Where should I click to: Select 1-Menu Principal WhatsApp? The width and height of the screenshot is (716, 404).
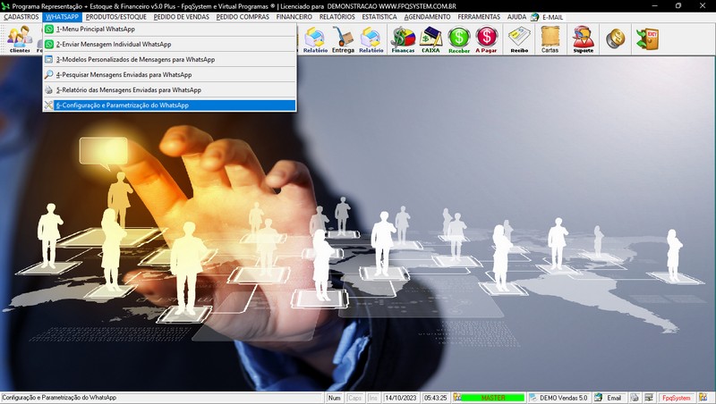(x=169, y=29)
